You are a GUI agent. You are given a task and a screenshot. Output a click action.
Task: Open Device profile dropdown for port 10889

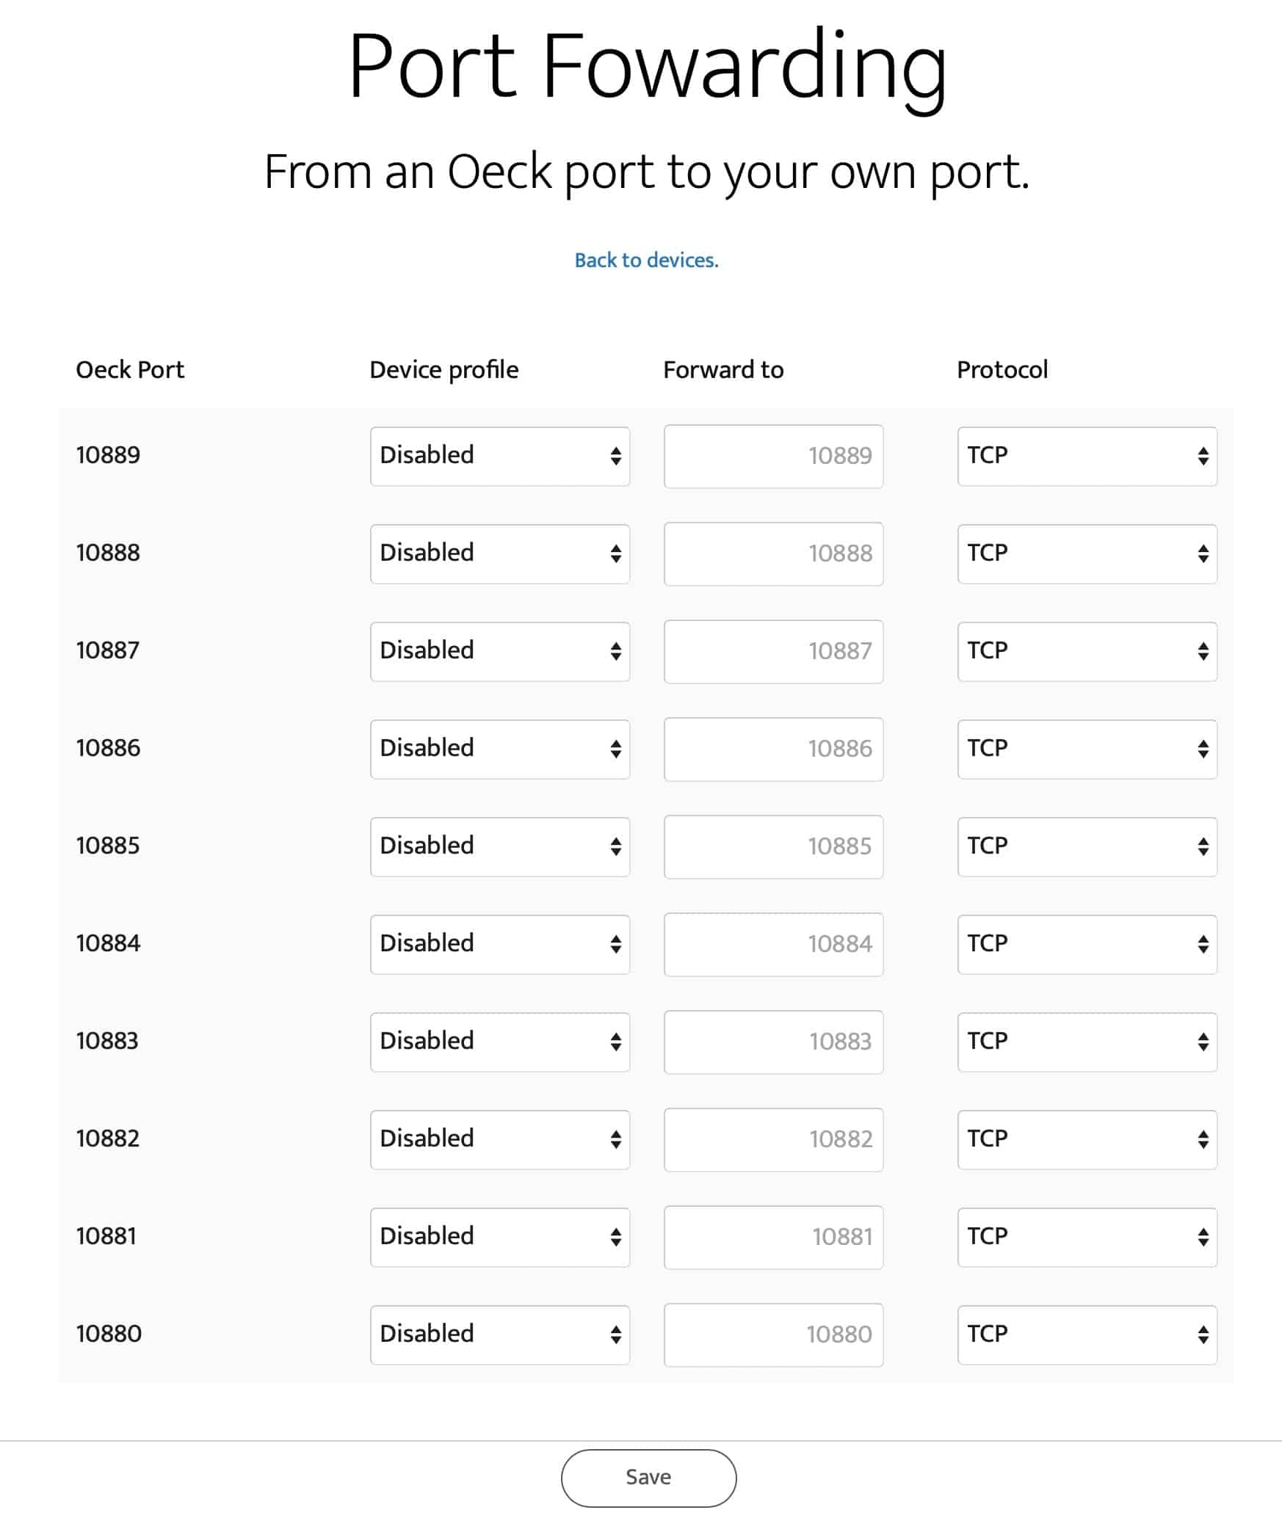(x=500, y=456)
